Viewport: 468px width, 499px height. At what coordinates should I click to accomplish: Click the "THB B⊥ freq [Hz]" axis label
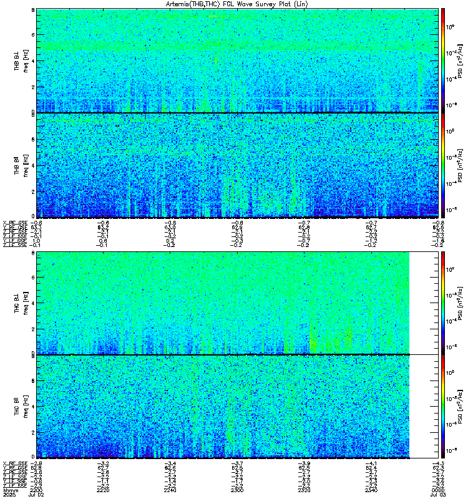[x=21, y=61]
